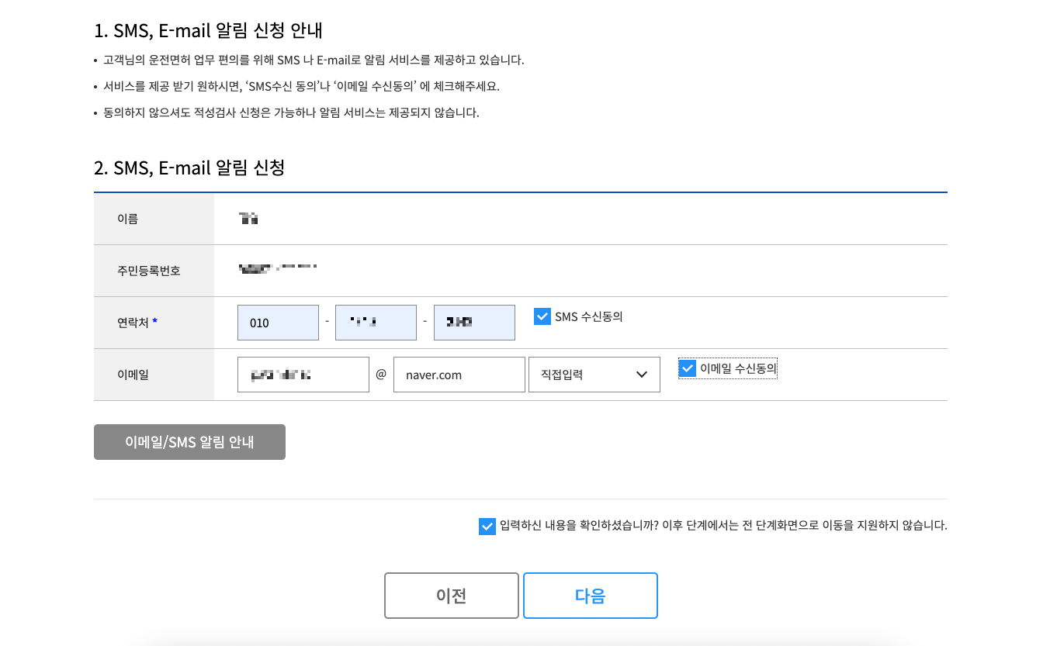1057x646 pixels.
Task: Click the email username input field
Action: (x=303, y=374)
